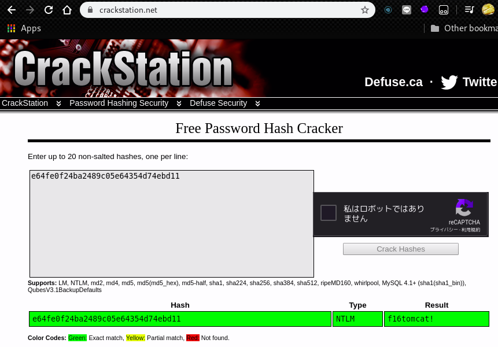
Task: Open the square face extension icon
Action: pyautogui.click(x=444, y=10)
